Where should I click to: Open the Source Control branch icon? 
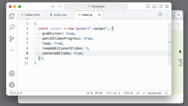[x=12, y=39]
